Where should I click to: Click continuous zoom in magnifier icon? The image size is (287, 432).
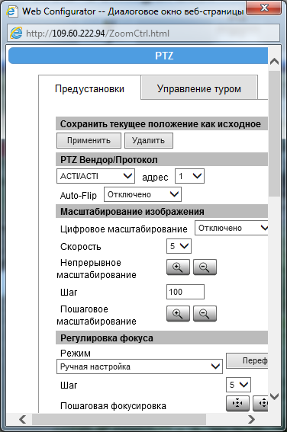tap(178, 267)
